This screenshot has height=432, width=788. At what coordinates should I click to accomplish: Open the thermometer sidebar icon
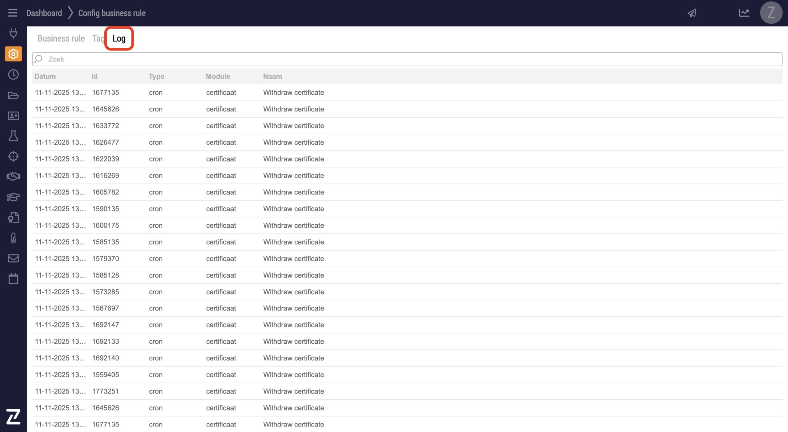[x=13, y=238]
